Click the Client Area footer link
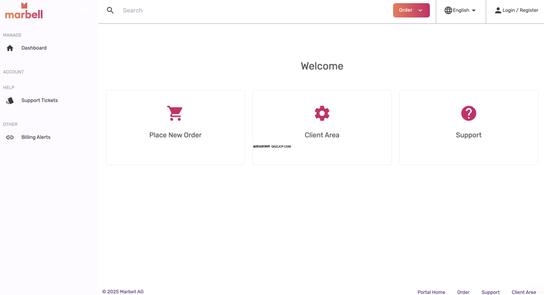This screenshot has width=544, height=295. click(x=523, y=292)
